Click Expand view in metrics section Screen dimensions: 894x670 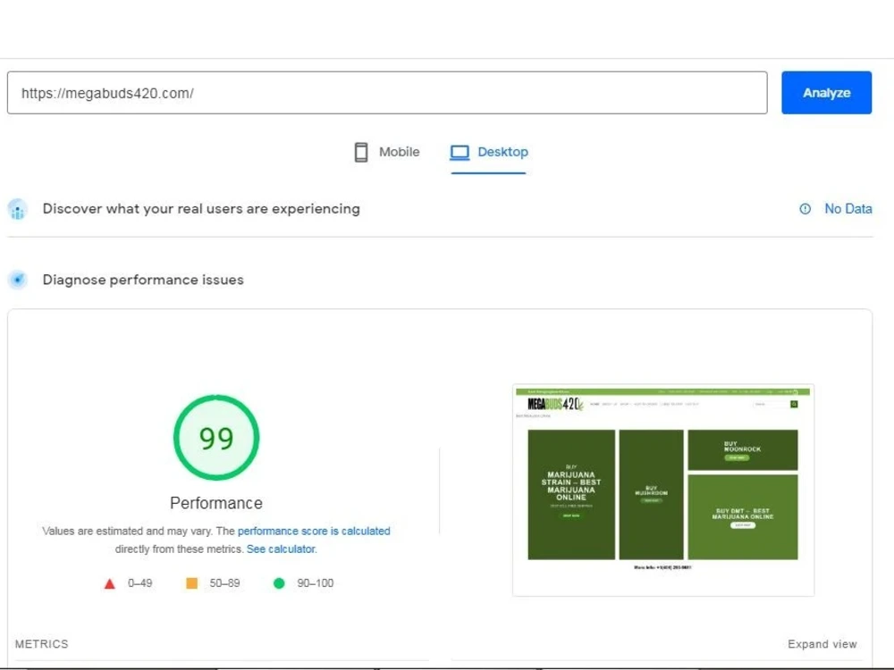pos(822,644)
